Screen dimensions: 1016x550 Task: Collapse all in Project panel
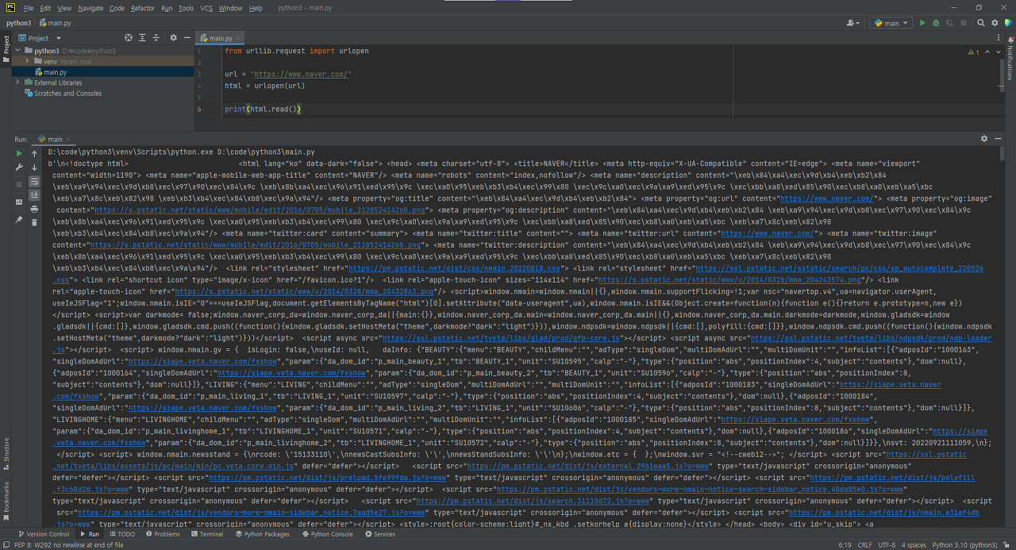(x=156, y=37)
